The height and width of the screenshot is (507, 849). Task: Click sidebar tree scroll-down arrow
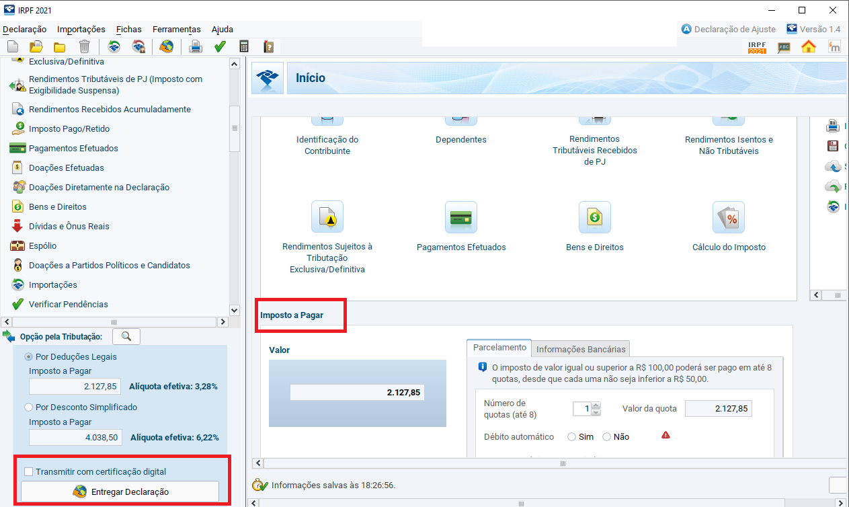click(x=235, y=310)
